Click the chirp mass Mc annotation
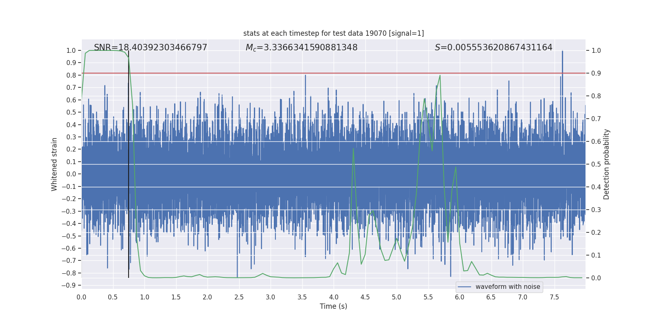The height and width of the screenshot is (325, 651). point(301,48)
